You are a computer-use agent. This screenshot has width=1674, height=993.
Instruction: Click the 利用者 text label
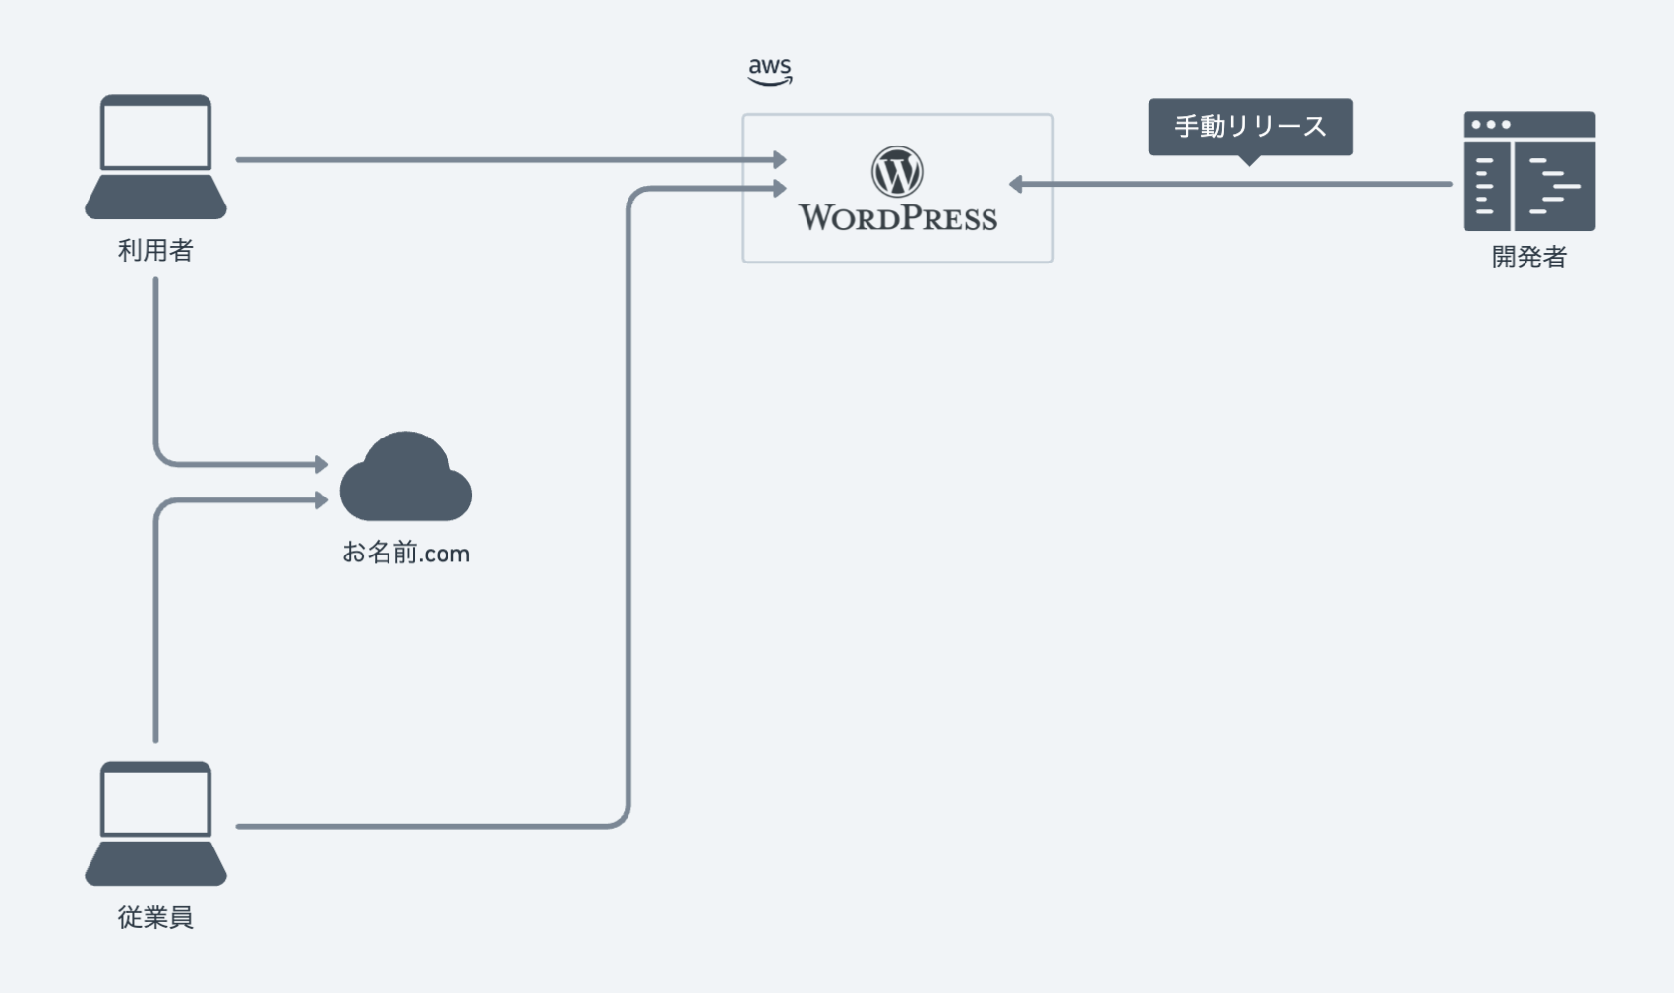pos(155,251)
